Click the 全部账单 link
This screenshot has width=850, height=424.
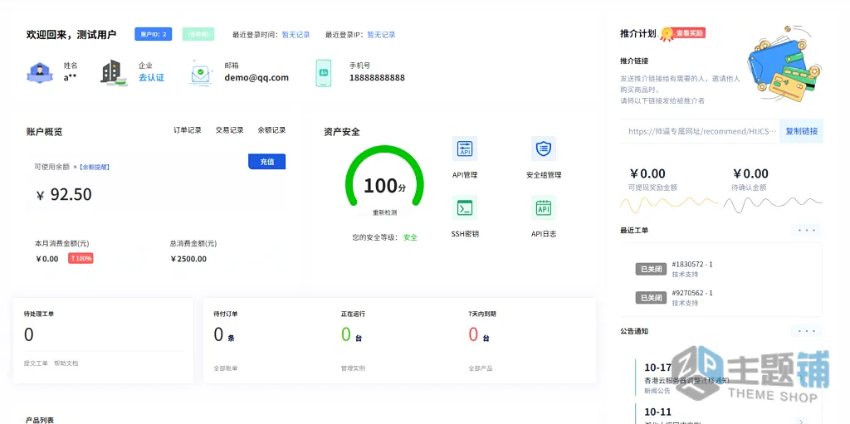pyautogui.click(x=226, y=368)
